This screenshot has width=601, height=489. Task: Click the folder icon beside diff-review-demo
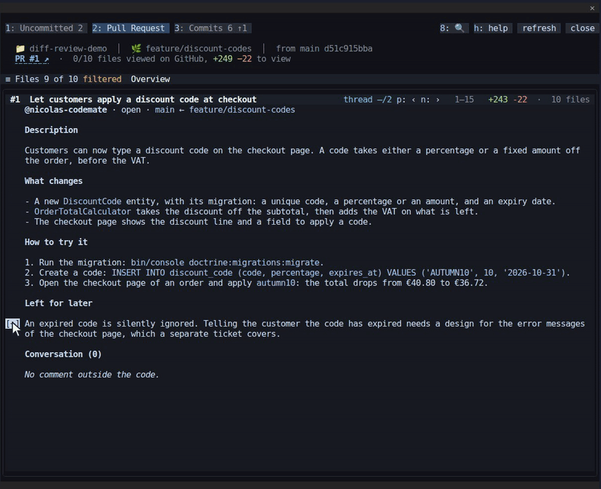click(x=20, y=49)
